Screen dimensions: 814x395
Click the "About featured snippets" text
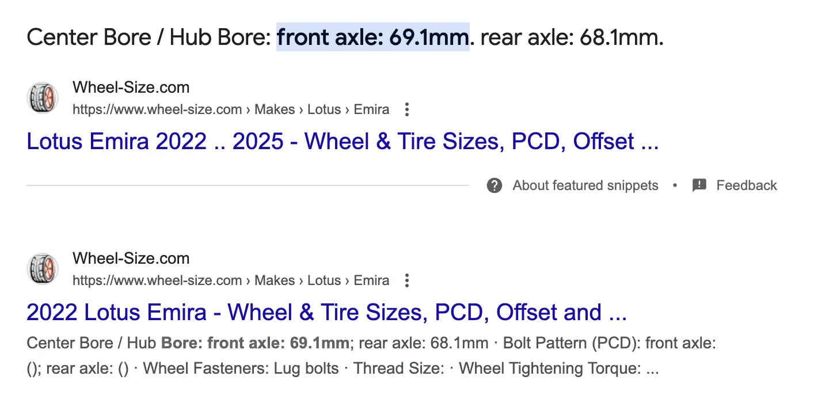pos(585,185)
